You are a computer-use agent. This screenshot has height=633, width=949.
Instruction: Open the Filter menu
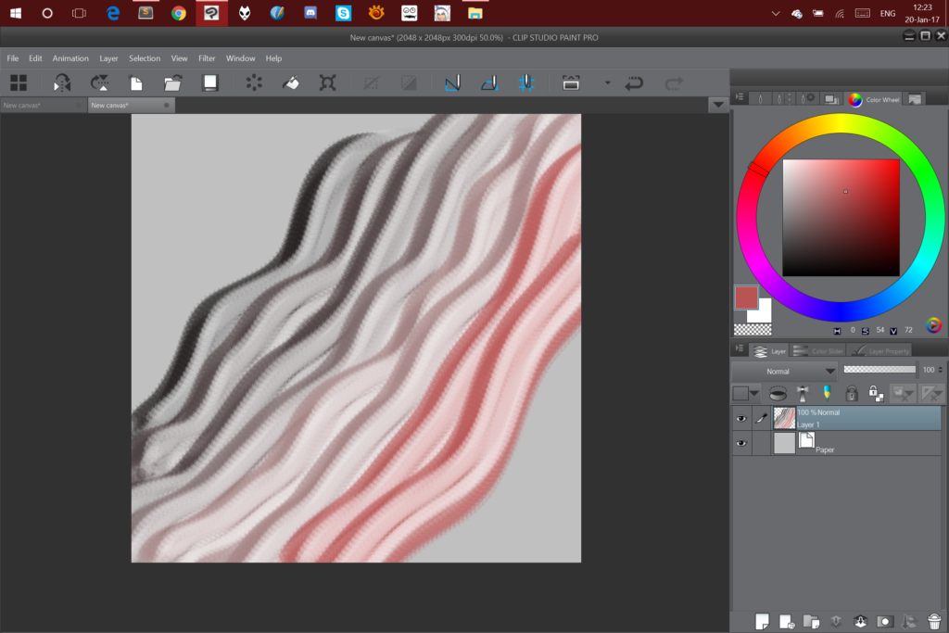(207, 58)
